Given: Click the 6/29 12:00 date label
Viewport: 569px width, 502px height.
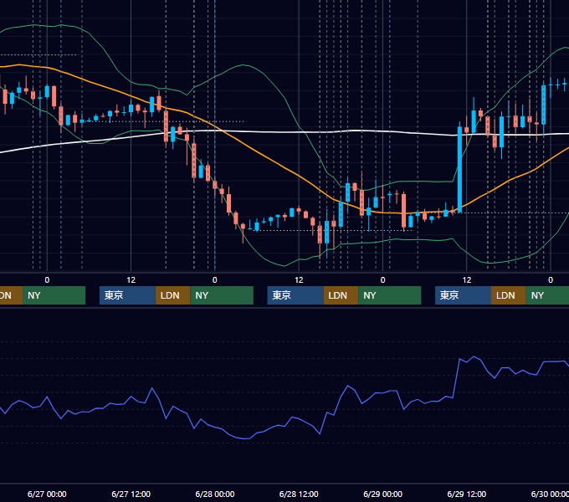Looking at the screenshot, I should click(x=467, y=494).
